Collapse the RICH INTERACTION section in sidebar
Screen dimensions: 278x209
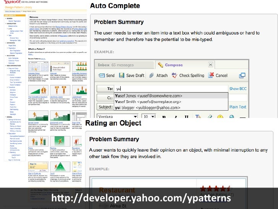(6, 65)
